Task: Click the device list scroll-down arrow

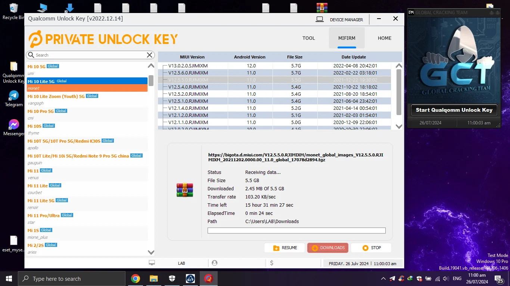Action: pyautogui.click(x=151, y=252)
